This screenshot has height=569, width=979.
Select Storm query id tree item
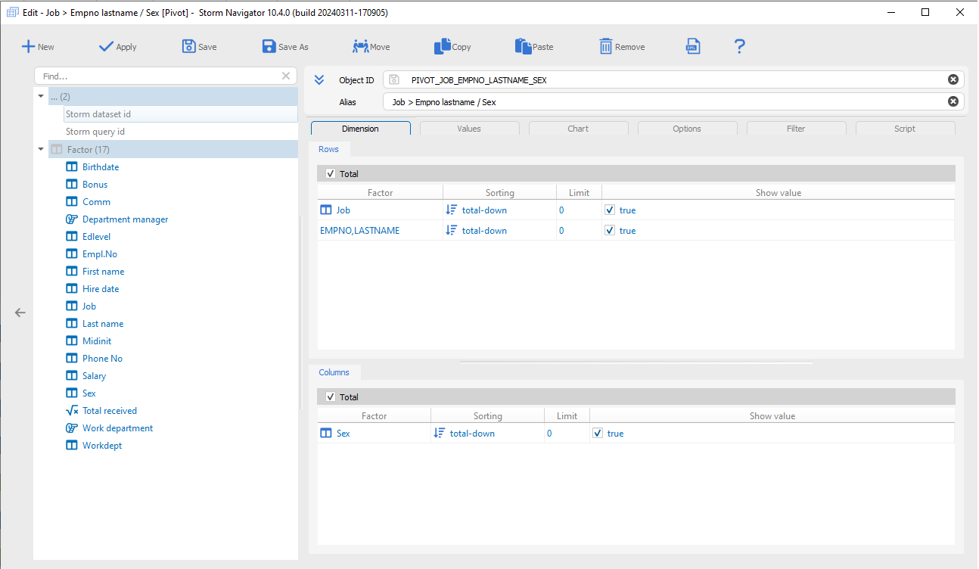95,132
